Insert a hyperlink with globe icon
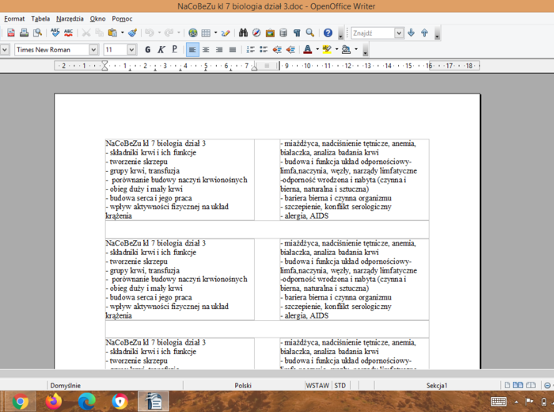Viewport: 554px width, 412px height. click(192, 33)
